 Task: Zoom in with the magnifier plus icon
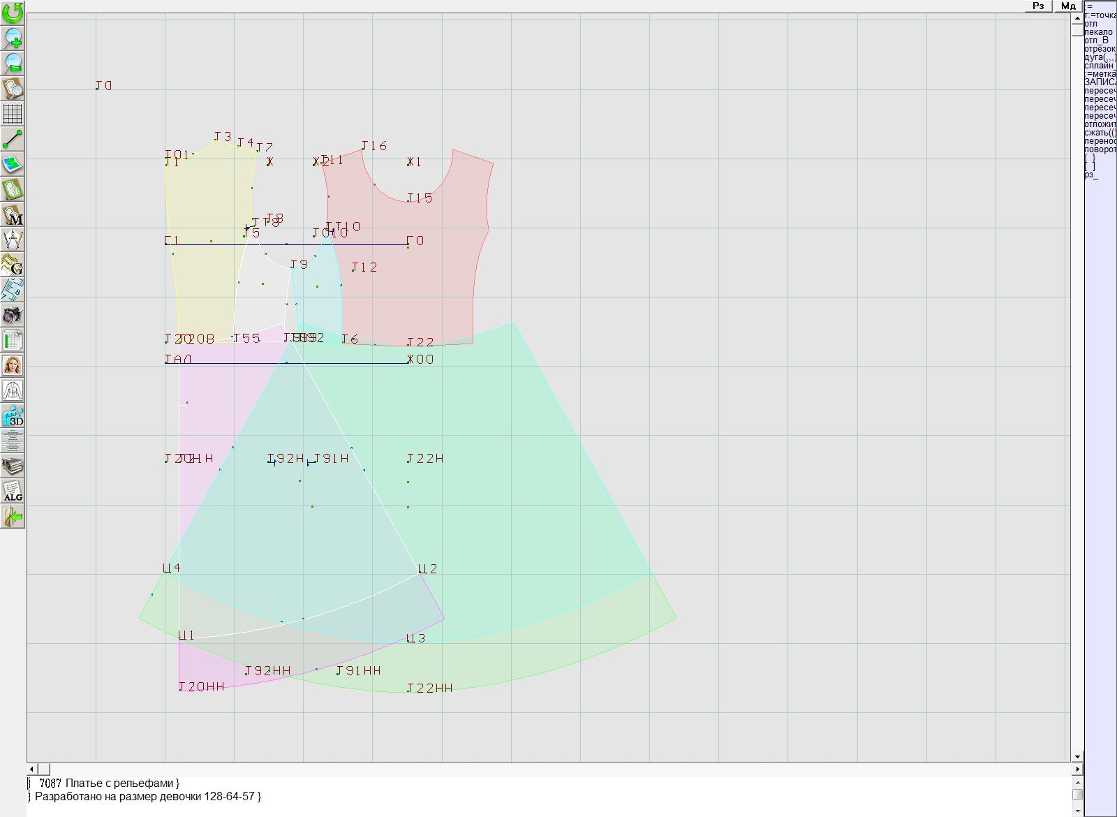click(13, 38)
